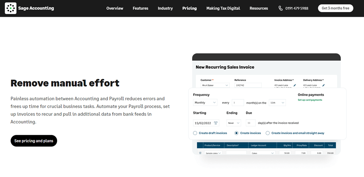
Task: Select the Create draft invoices radio button
Action: (x=195, y=133)
